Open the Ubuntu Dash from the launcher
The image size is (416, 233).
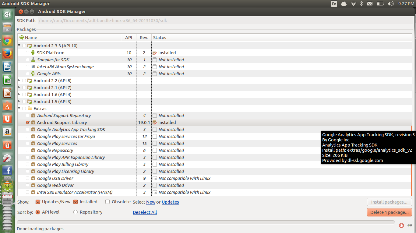[7, 14]
